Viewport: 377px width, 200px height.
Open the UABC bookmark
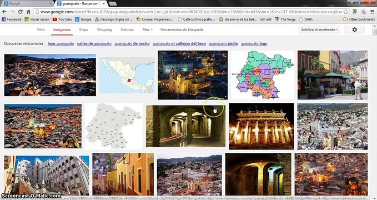pos(306,19)
